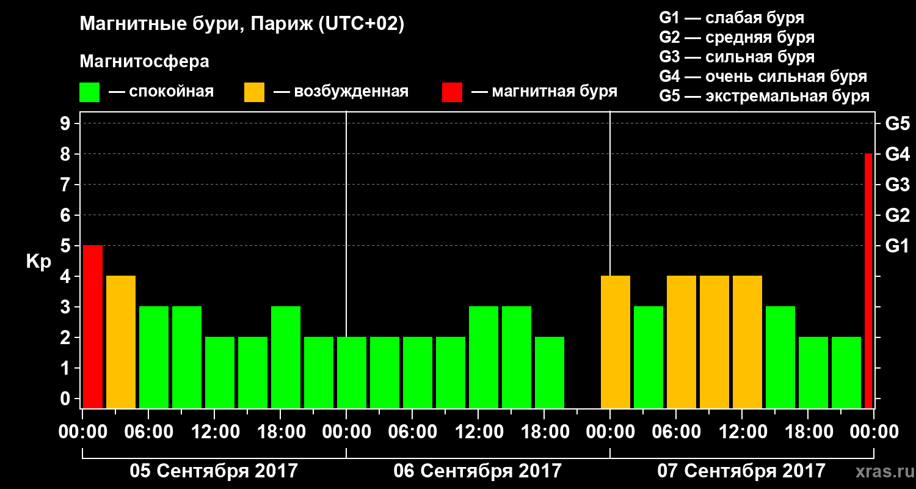This screenshot has height=489, width=916.
Task: Click the green 'спокойная' legend swatch
Action: (90, 92)
